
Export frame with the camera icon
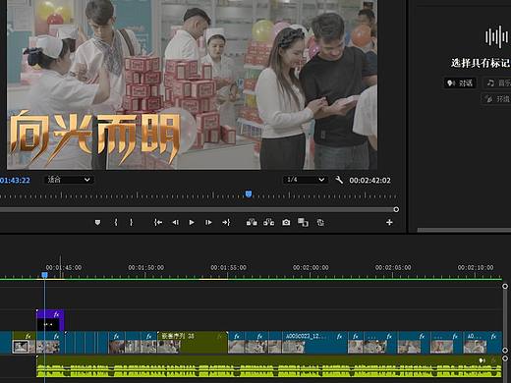[x=286, y=223]
